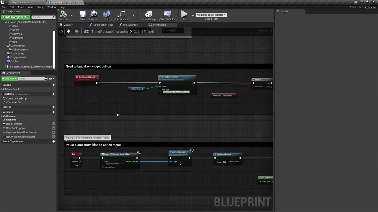The height and width of the screenshot is (212, 378).
Task: Open Play mode options dropdown arrow
Action: (193, 16)
